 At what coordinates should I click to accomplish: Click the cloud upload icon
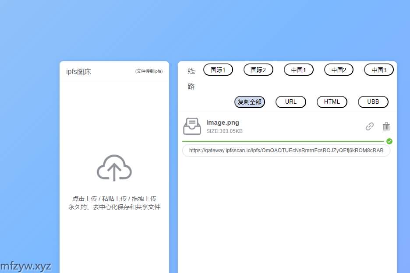click(114, 168)
